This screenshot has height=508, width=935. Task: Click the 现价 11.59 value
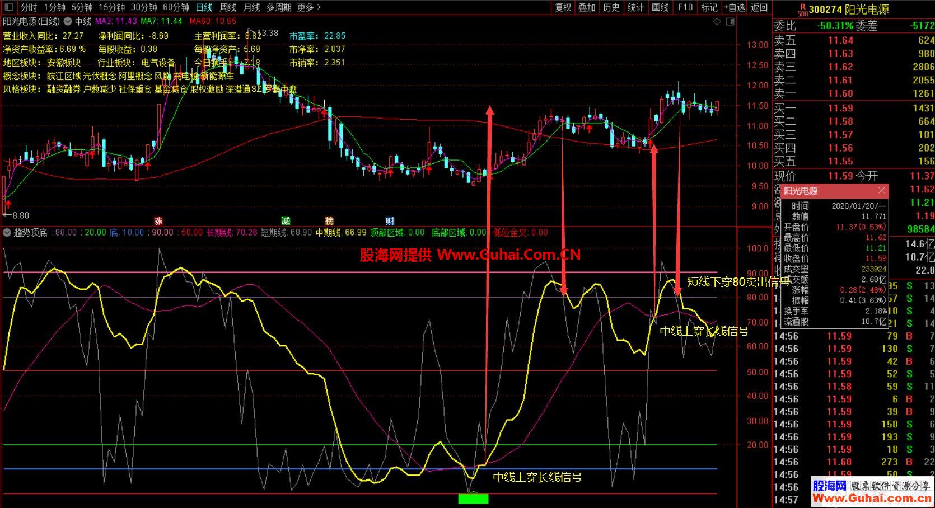[x=840, y=176]
